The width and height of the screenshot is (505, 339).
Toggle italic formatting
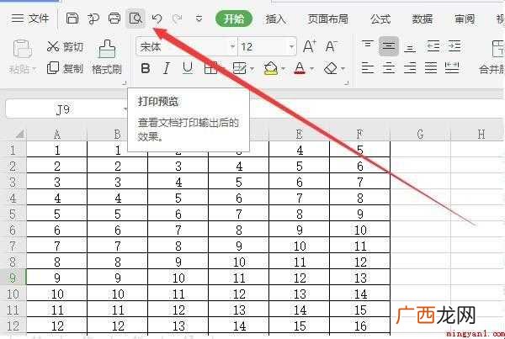pos(166,68)
